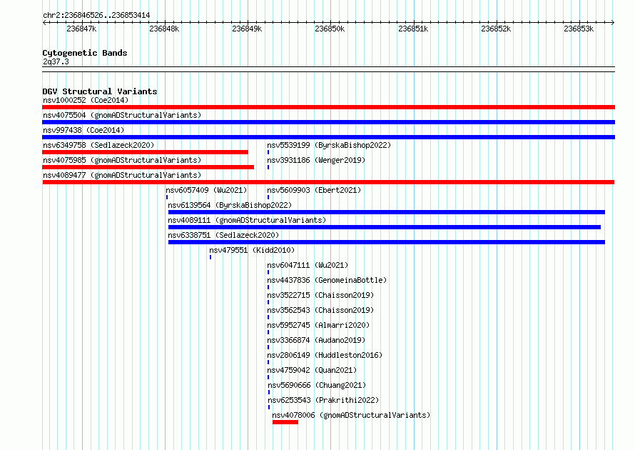
Task: Click the 236851k ruler position
Action: point(413,29)
